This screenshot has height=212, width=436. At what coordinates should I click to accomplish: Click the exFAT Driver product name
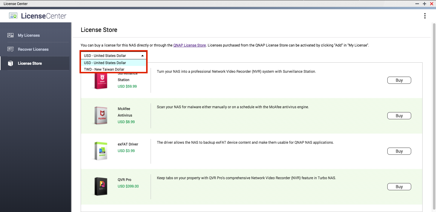(128, 144)
